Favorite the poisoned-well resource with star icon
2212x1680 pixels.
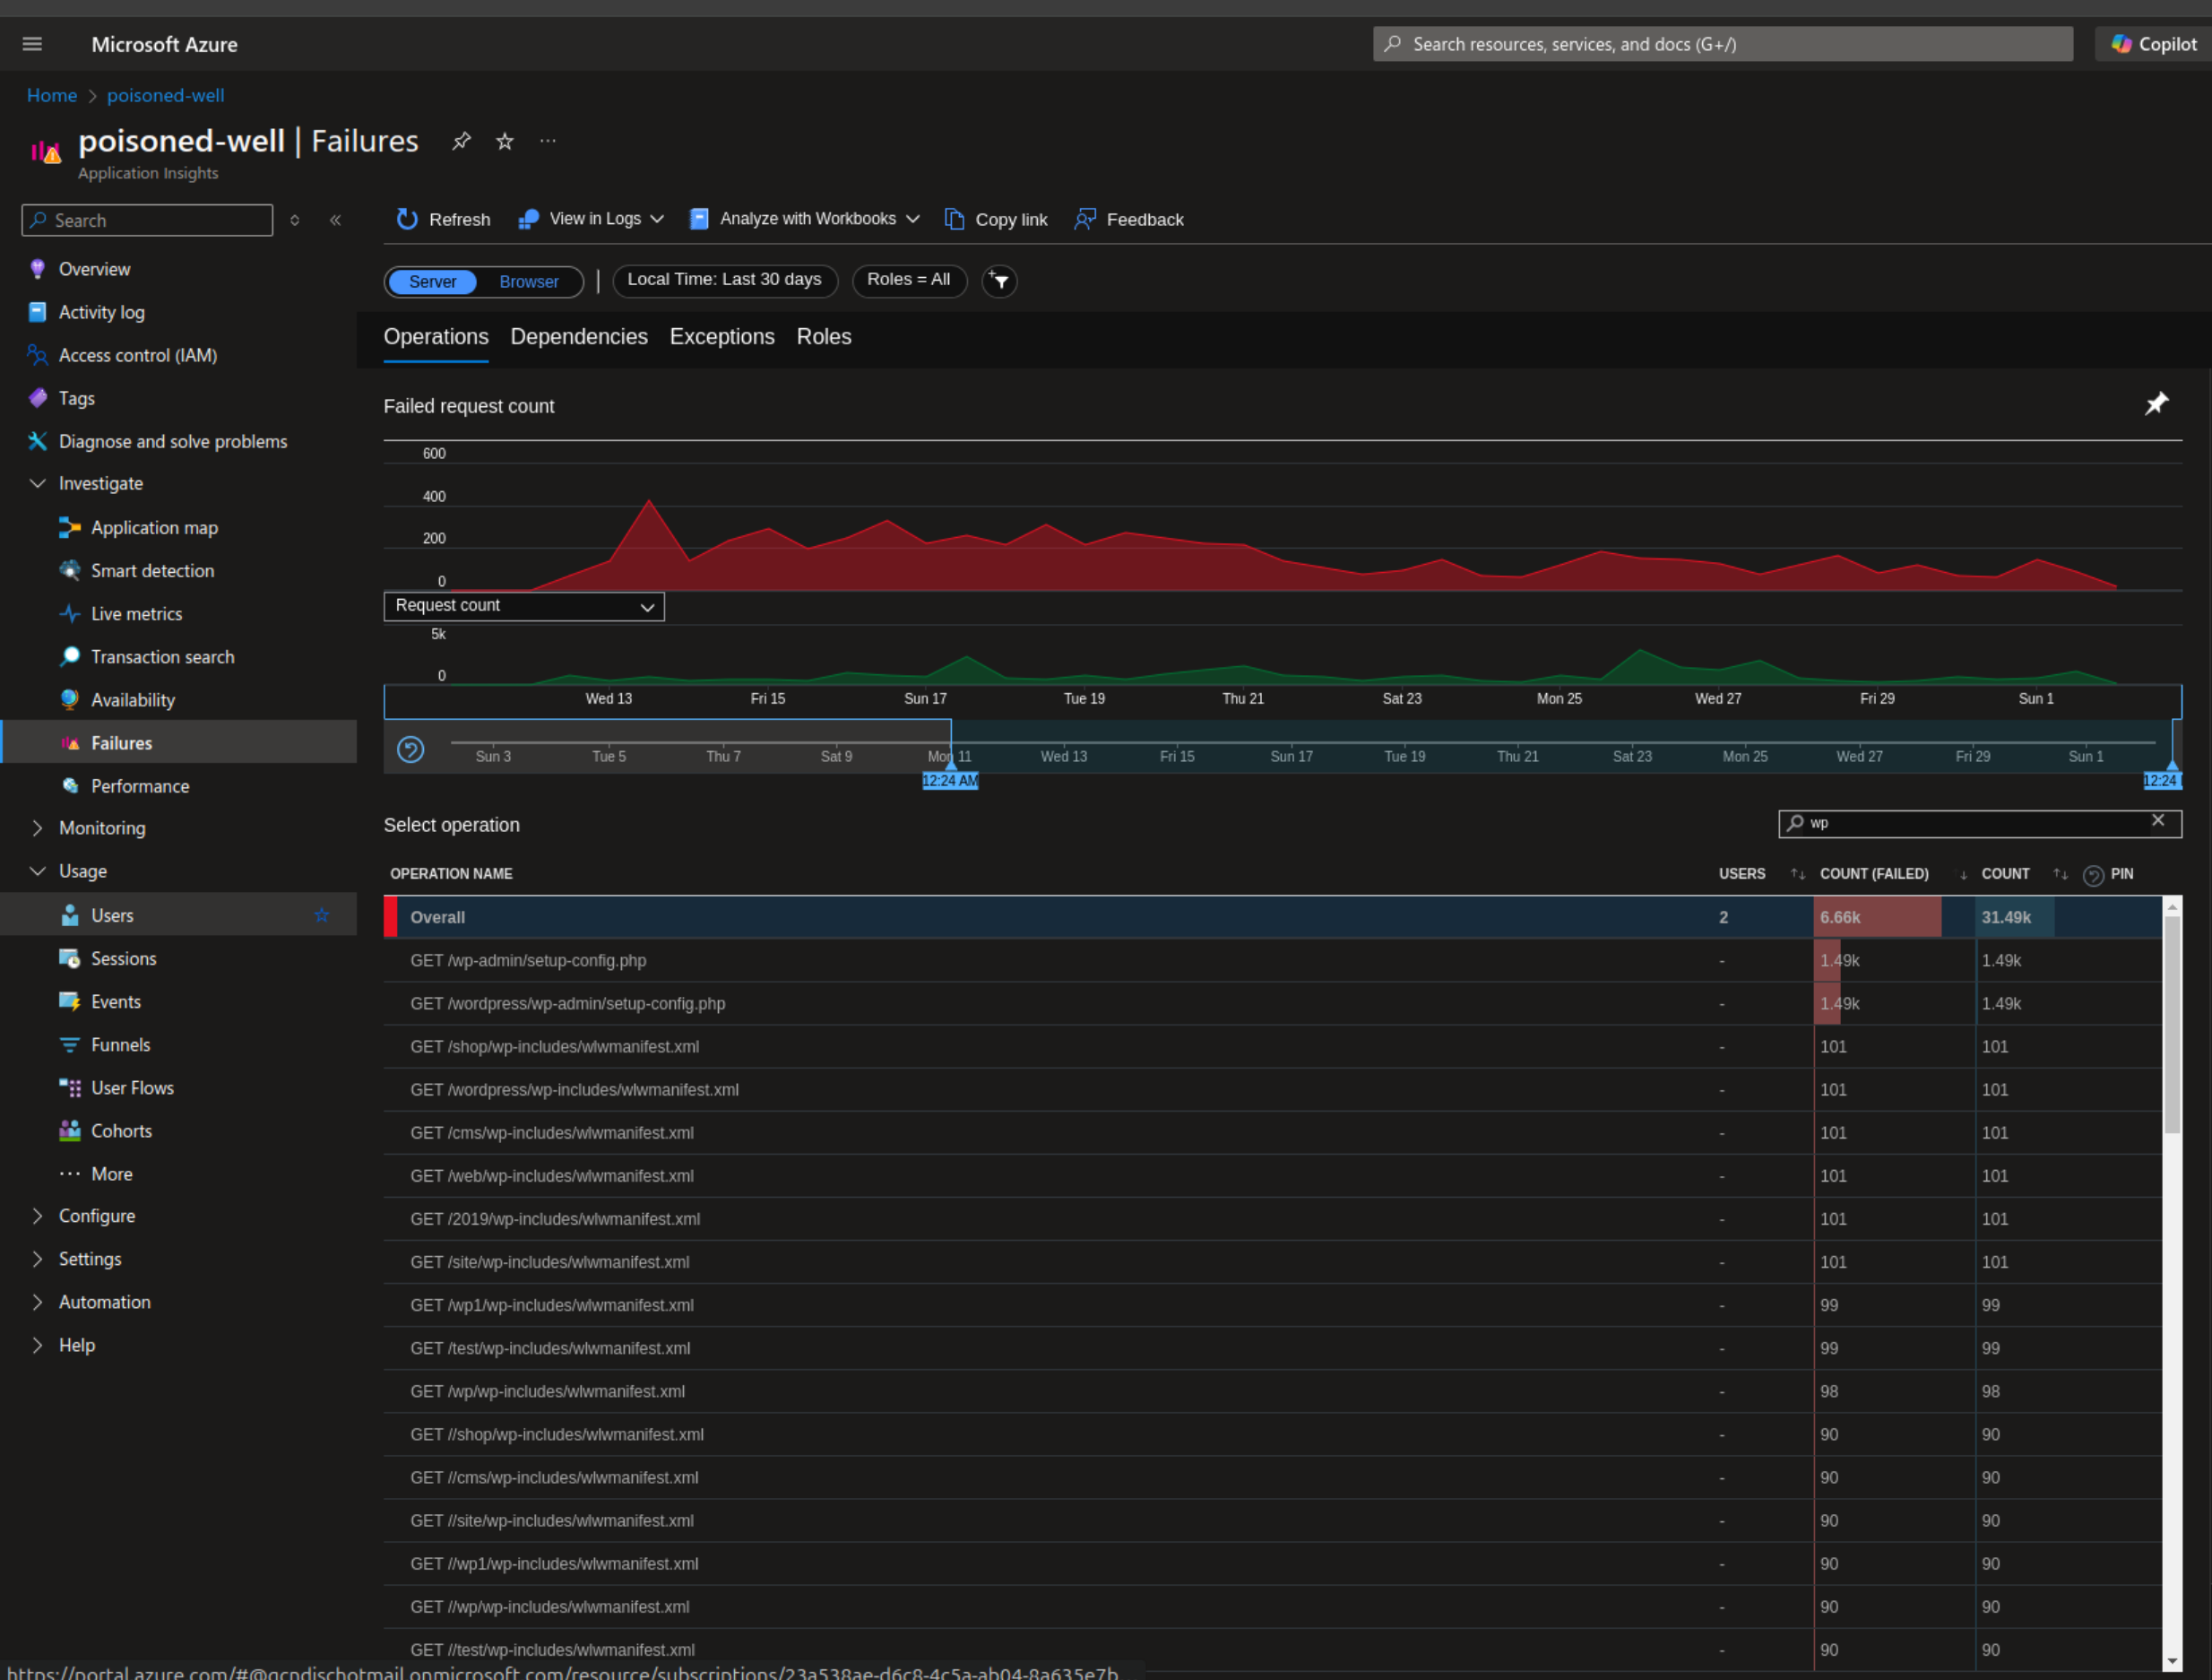click(505, 141)
